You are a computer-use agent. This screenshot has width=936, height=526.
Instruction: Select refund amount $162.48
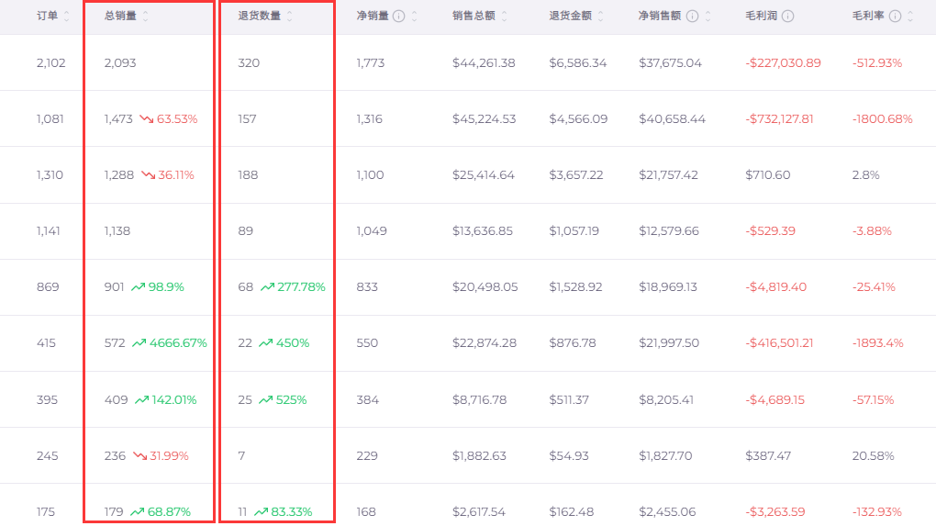point(572,511)
